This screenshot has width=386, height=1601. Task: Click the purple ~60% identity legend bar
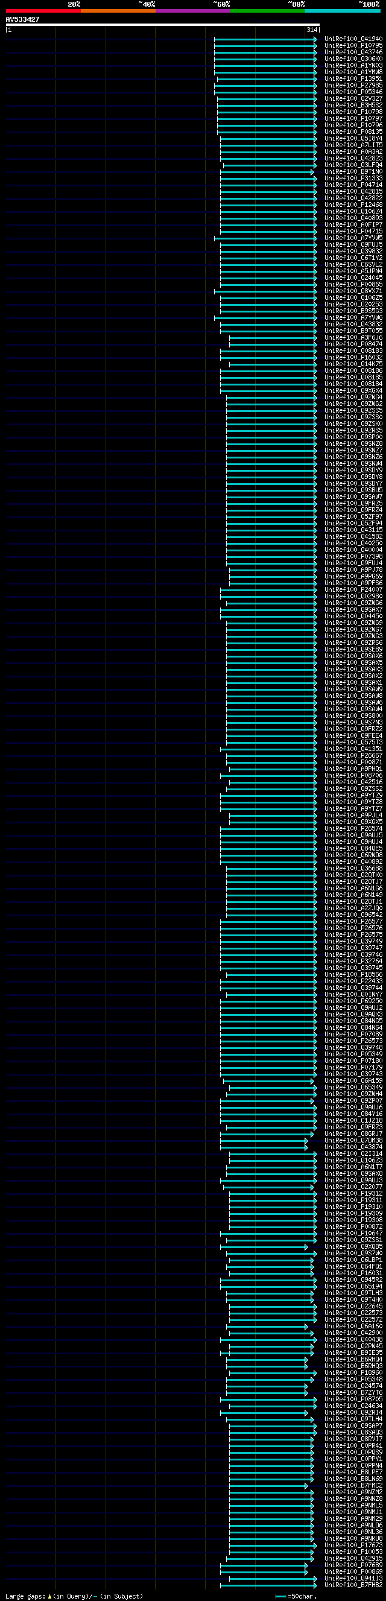tap(192, 11)
